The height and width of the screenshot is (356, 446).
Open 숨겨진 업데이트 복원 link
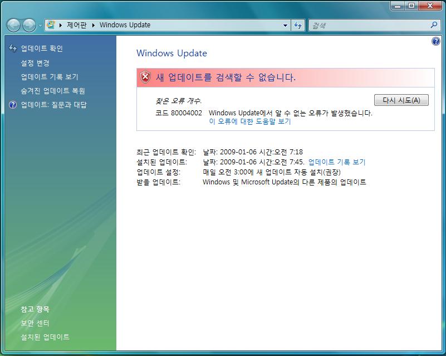(53, 91)
